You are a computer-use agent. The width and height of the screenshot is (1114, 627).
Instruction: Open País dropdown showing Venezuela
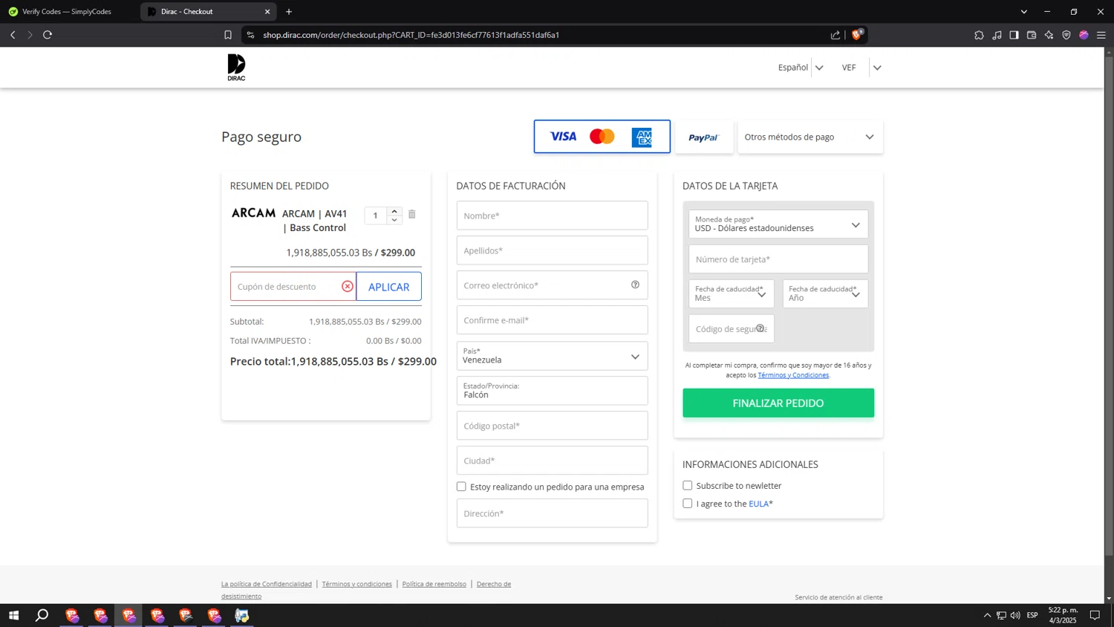[x=552, y=356]
